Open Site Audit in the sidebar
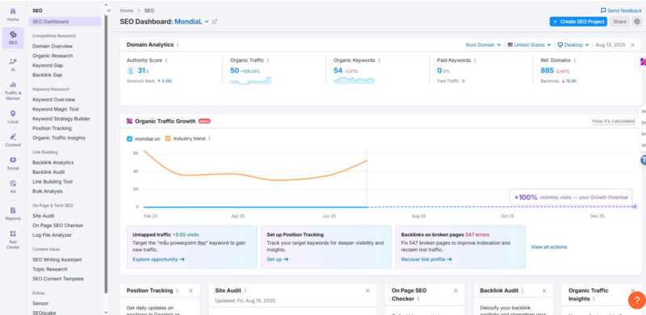The image size is (646, 315). [44, 215]
